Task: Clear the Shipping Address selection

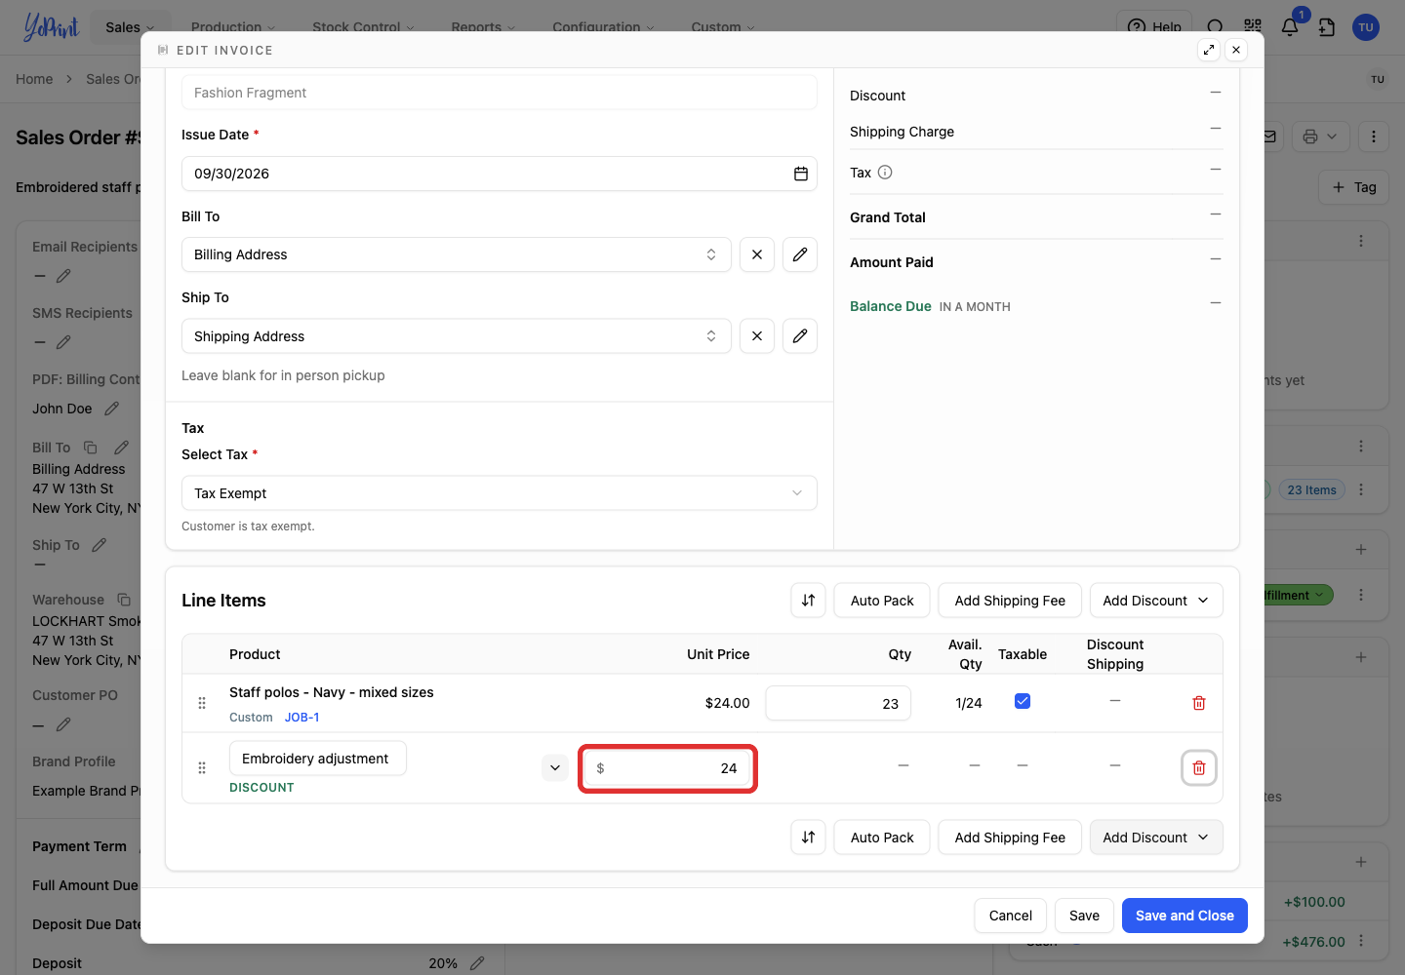Action: [757, 336]
